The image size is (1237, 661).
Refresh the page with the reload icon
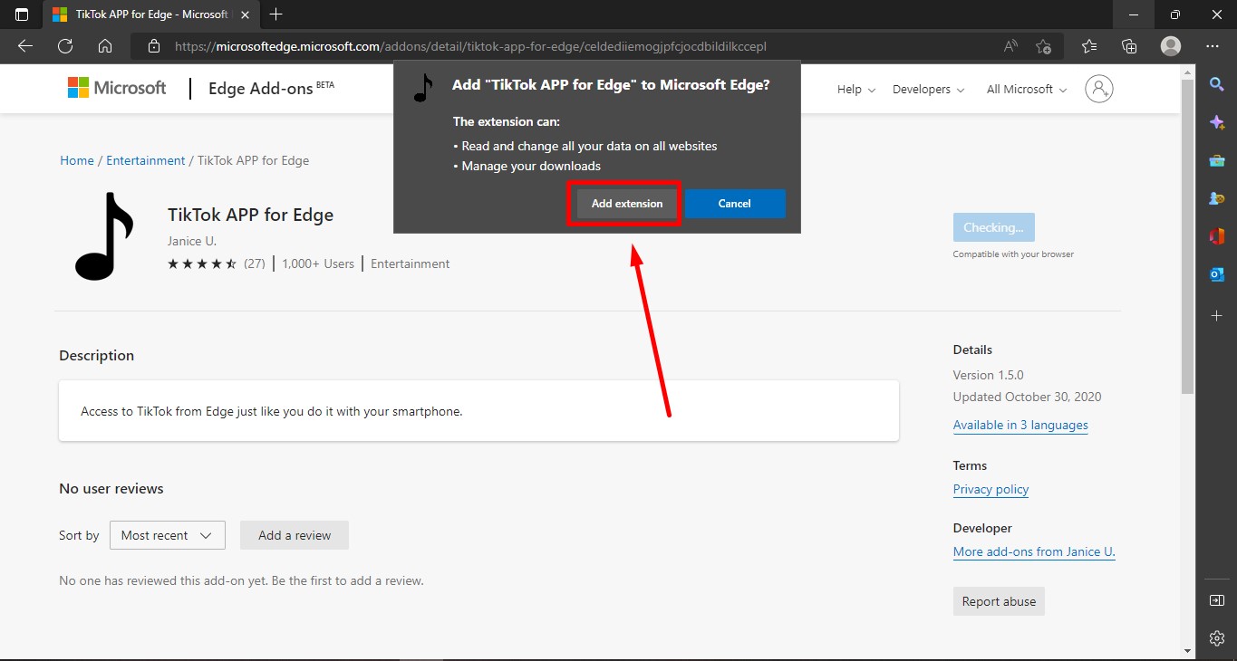pos(65,46)
